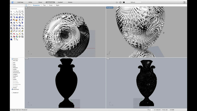
Task: Toggle the Grid Snap button
Action: click(x=20, y=2)
